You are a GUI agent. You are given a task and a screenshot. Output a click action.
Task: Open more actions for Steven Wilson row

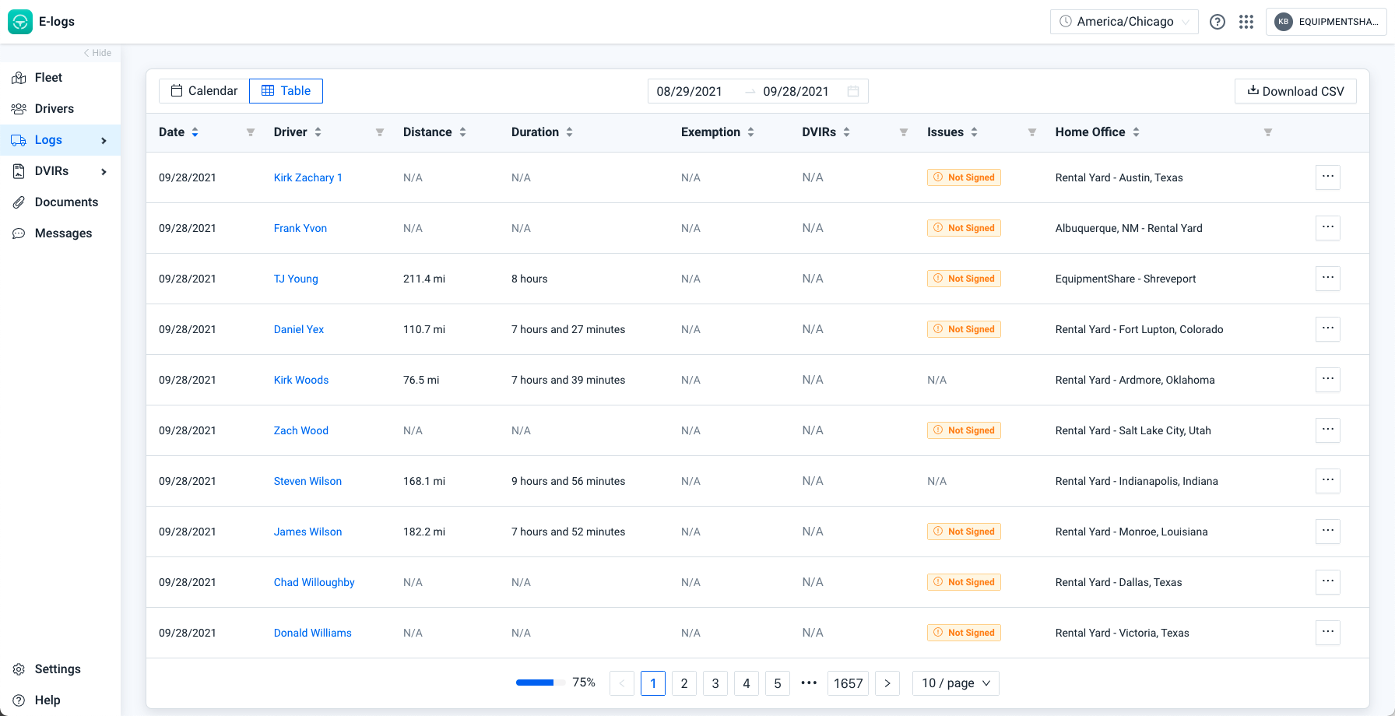1328,481
